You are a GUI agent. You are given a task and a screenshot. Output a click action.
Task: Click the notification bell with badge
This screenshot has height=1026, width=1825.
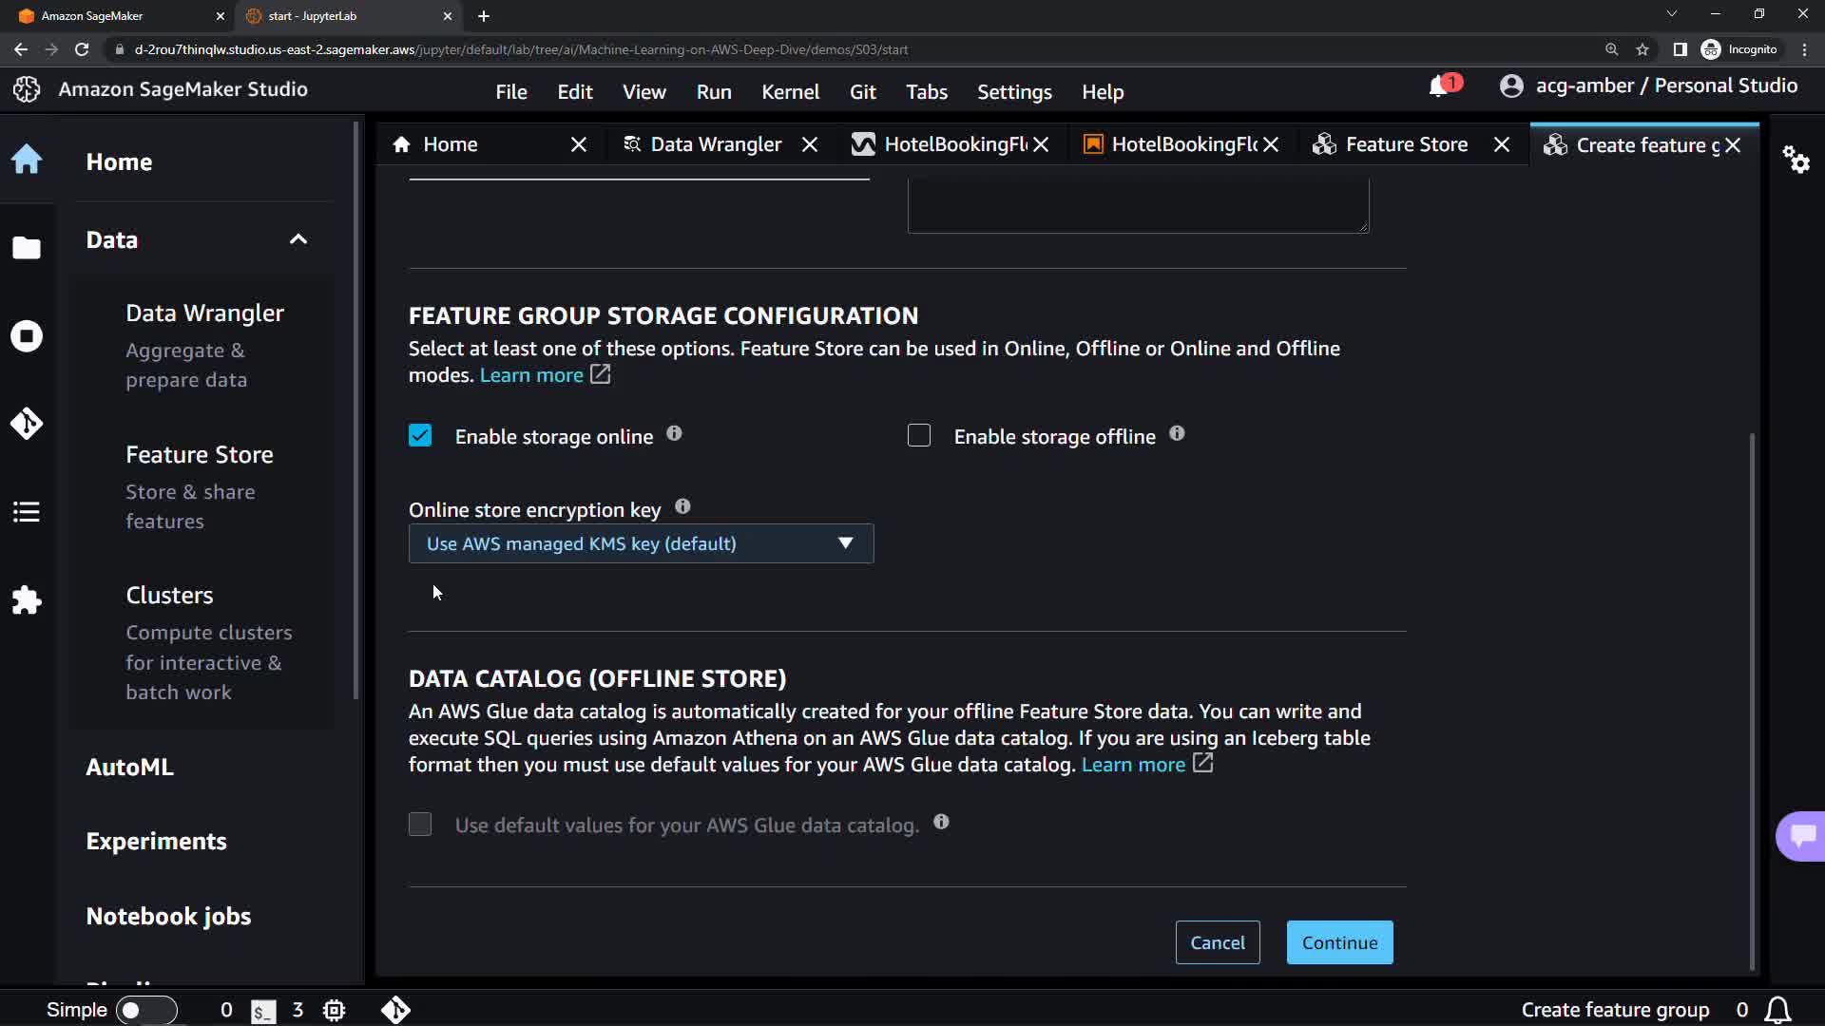(1440, 86)
